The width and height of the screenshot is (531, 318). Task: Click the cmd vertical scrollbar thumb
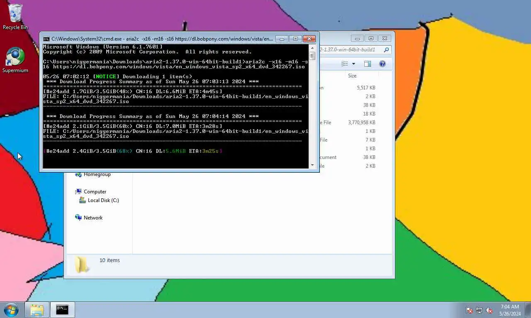coord(312,56)
